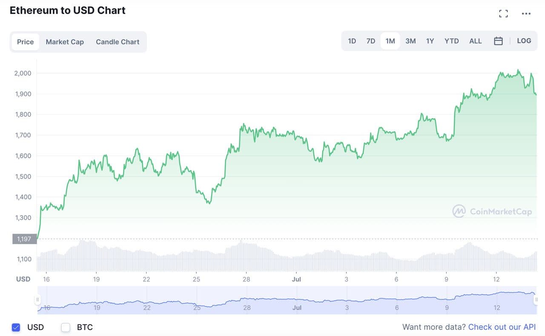Viewport: 545px width, 336px height.
Task: Toggle LOG scale on chart
Action: (524, 41)
